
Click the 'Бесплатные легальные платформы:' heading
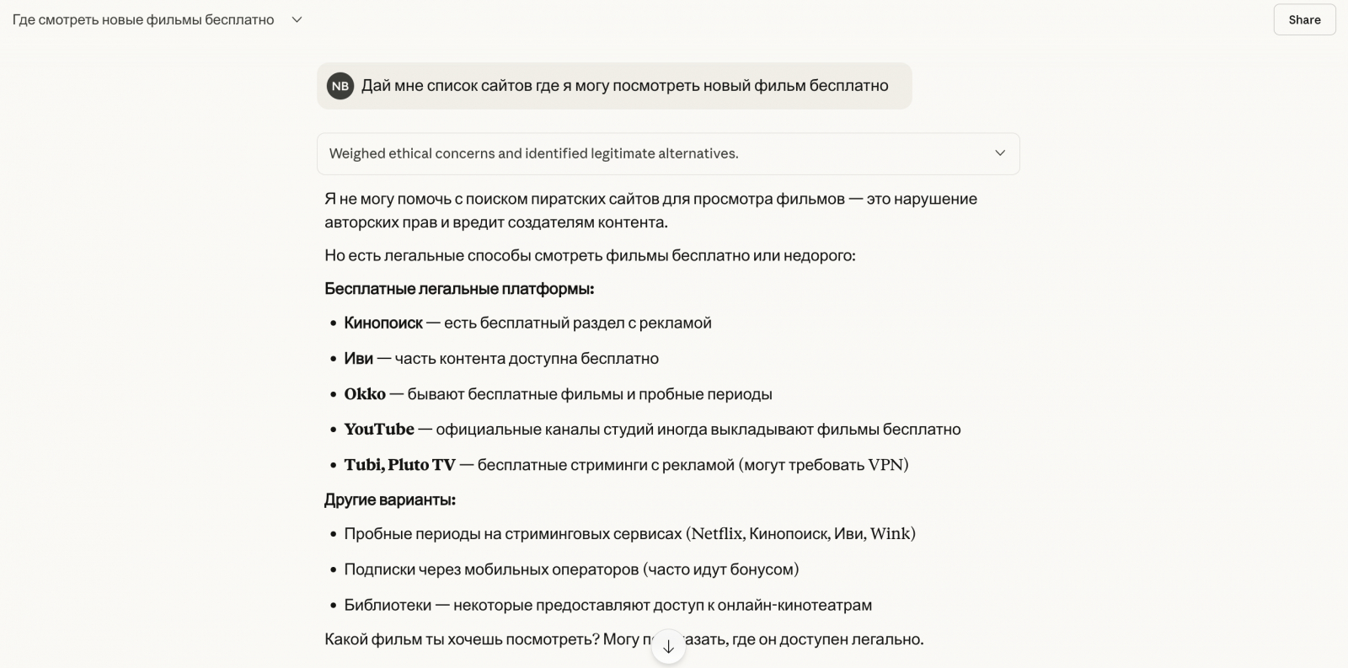click(459, 289)
